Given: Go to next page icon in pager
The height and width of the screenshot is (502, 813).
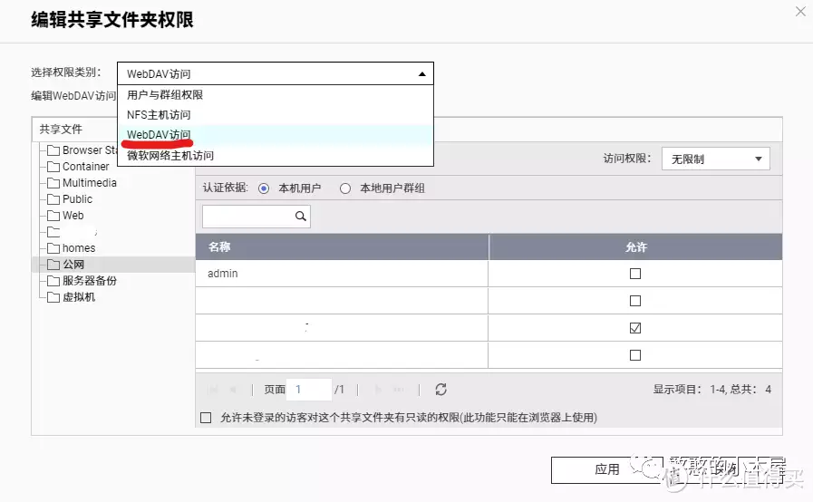Looking at the screenshot, I should [x=378, y=390].
